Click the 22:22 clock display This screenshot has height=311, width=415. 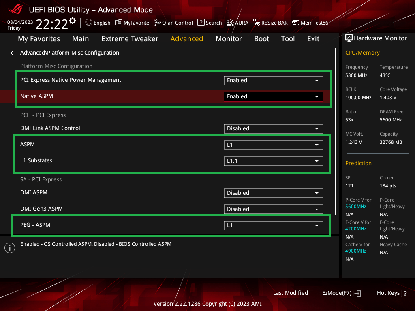[52, 24]
